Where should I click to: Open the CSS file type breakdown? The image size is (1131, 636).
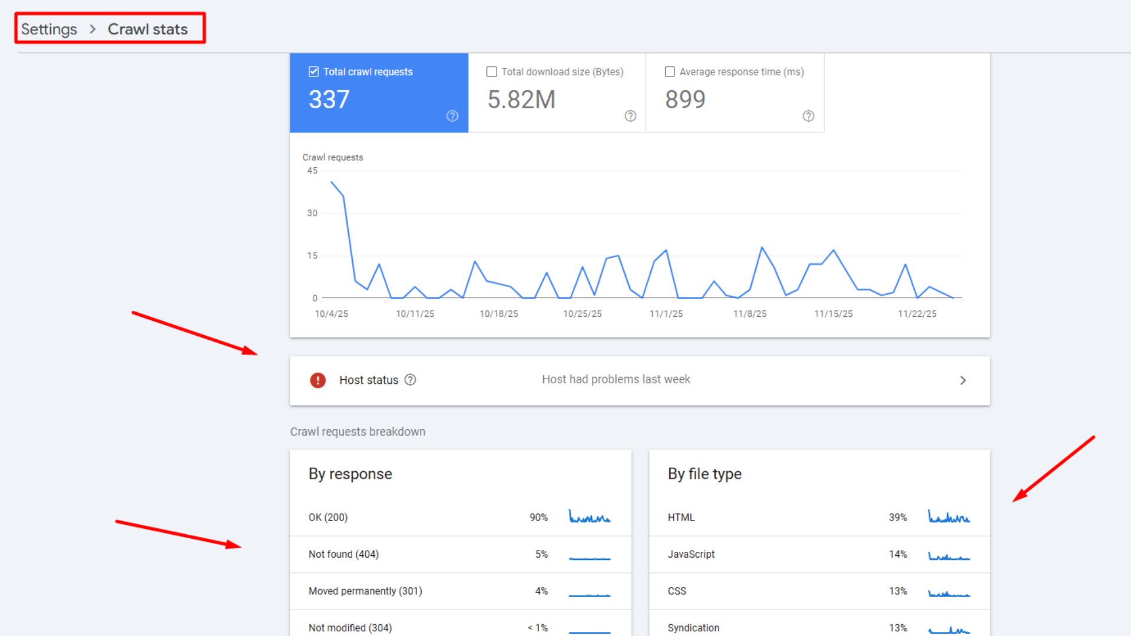pos(676,591)
